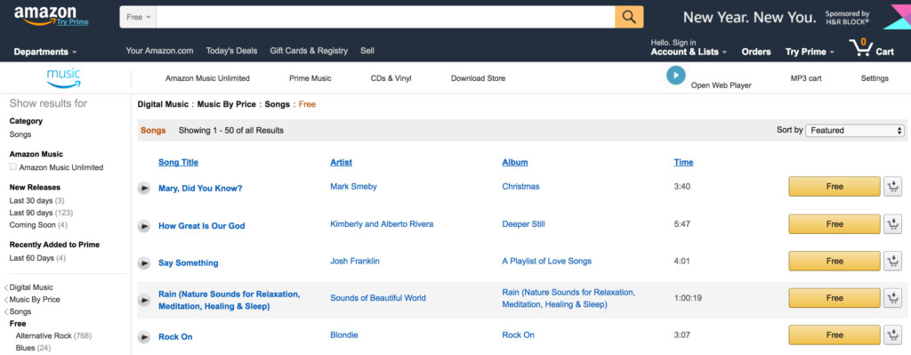Click the Amazon Music logo

[63, 78]
